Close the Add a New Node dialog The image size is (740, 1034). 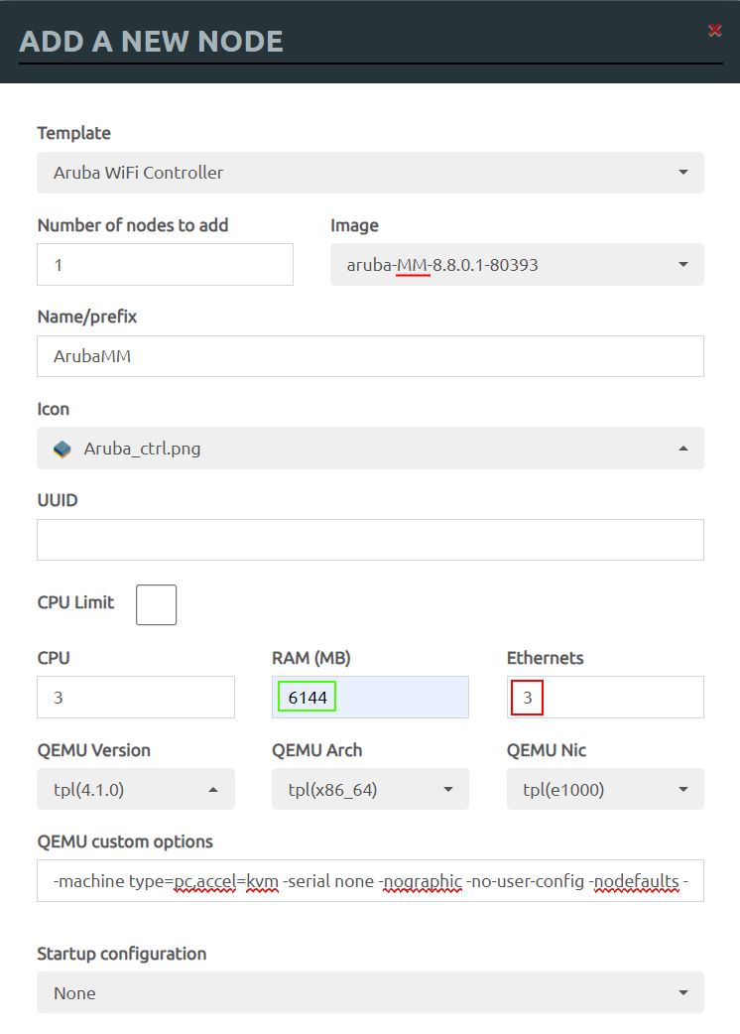(x=714, y=31)
